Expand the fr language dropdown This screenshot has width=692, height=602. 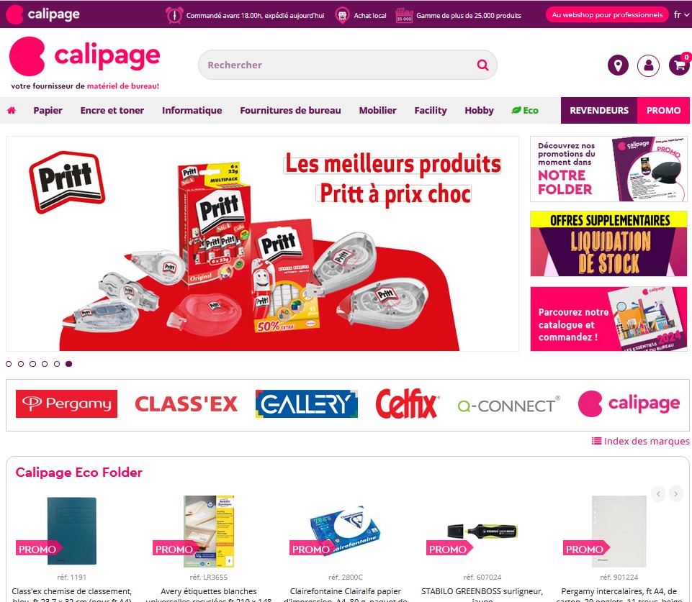[681, 14]
